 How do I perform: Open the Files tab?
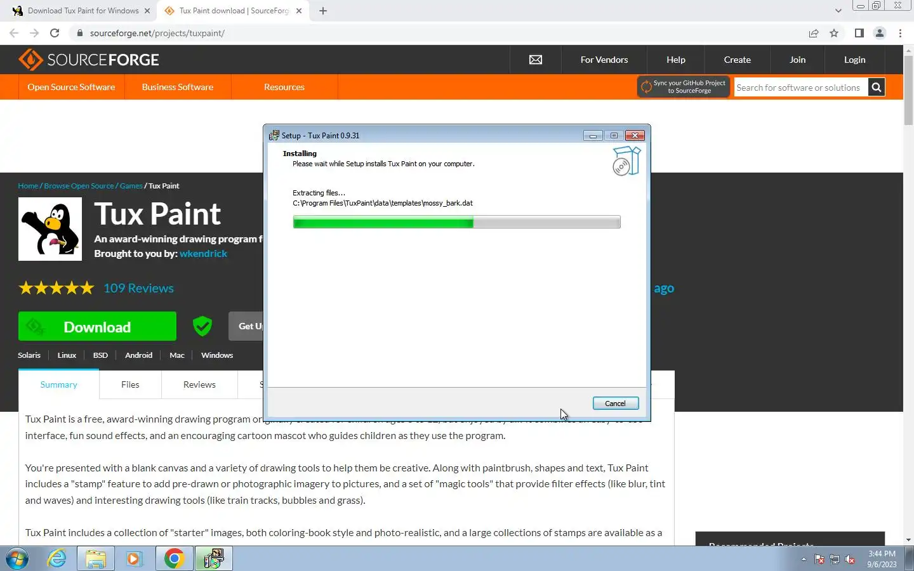130,384
